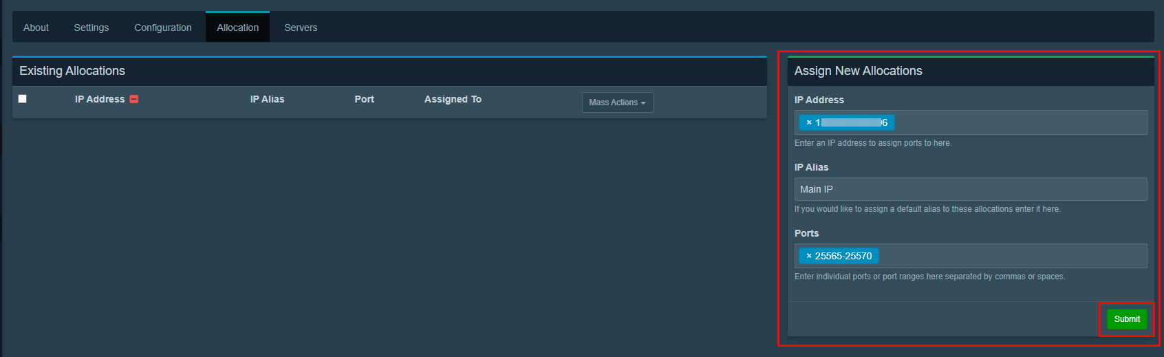Open the Servers tab

click(301, 28)
